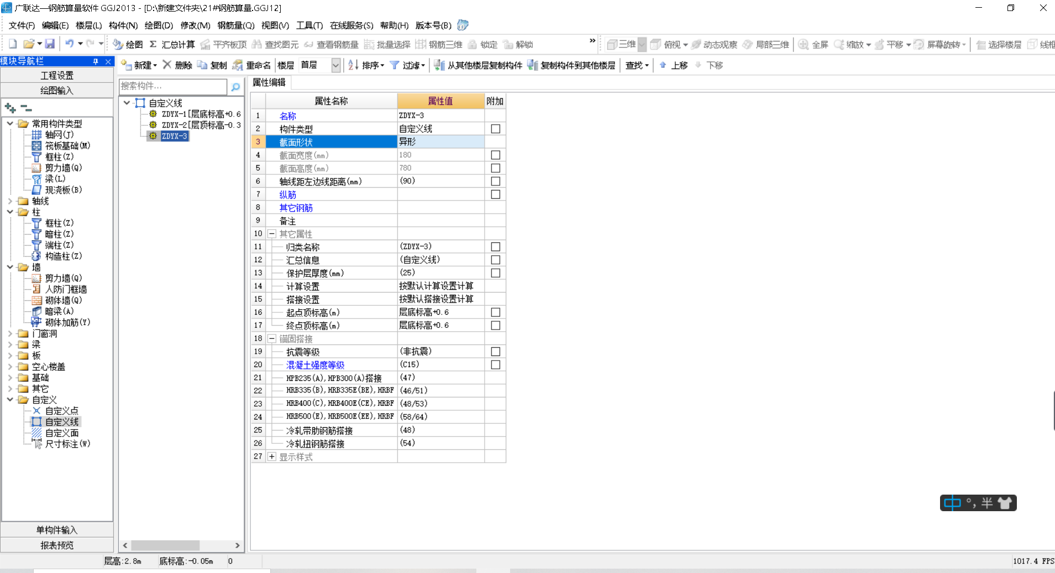Open the 构件(N) menu
Screen dimensions: 1055x573
pos(123,25)
